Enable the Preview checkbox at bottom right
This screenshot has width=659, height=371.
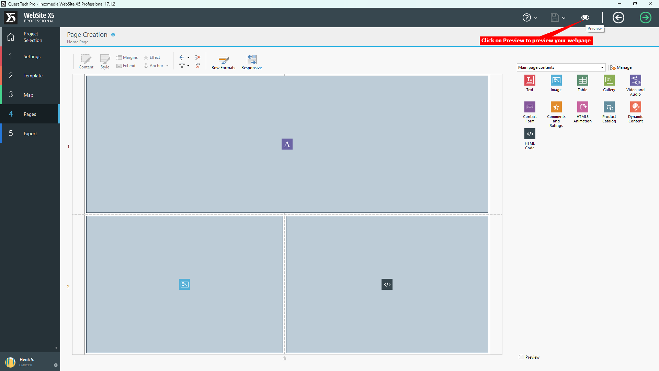(521, 357)
